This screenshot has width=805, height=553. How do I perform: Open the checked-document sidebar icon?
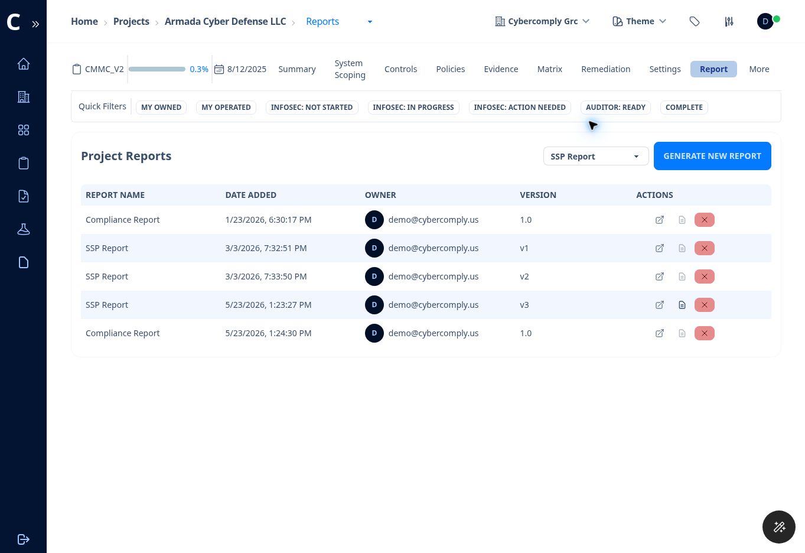[24, 196]
